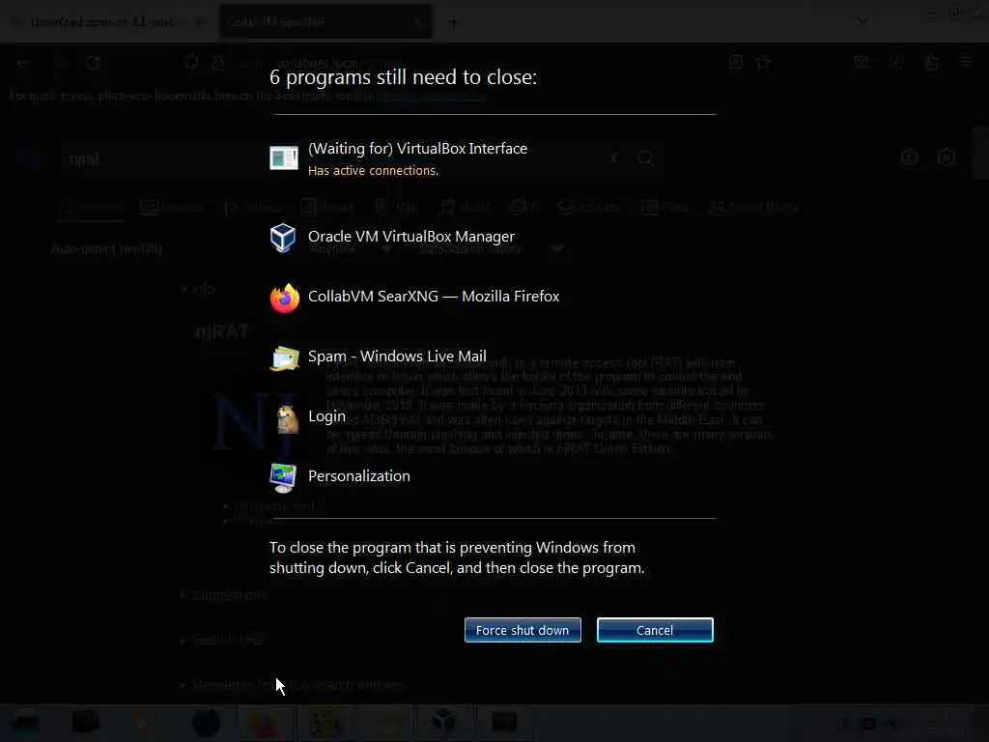989x742 pixels.
Task: Click the "Personalization" program entry
Action: 359,475
